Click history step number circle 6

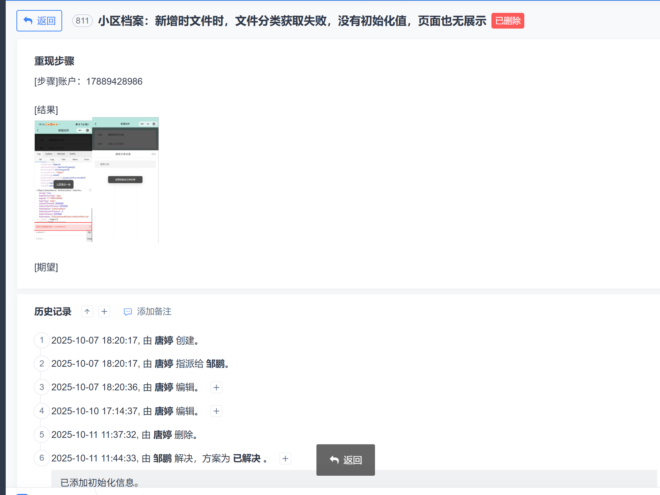pyautogui.click(x=41, y=458)
